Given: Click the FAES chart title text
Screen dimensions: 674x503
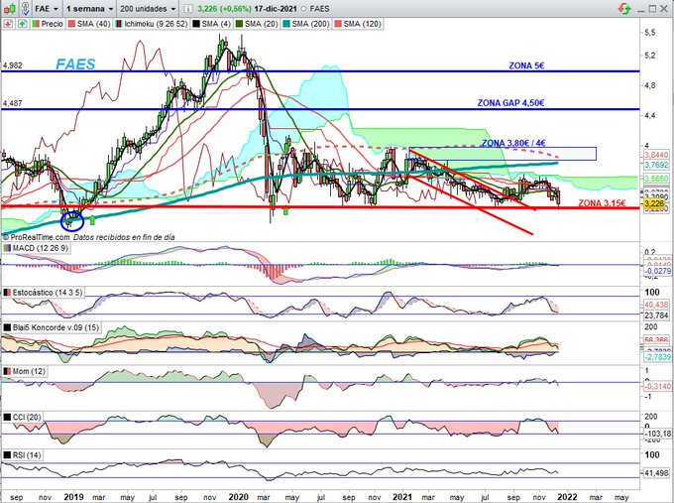Looking at the screenshot, I should click(x=75, y=64).
